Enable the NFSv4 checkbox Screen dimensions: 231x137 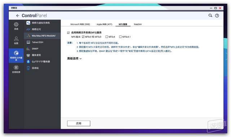pos(107,37)
